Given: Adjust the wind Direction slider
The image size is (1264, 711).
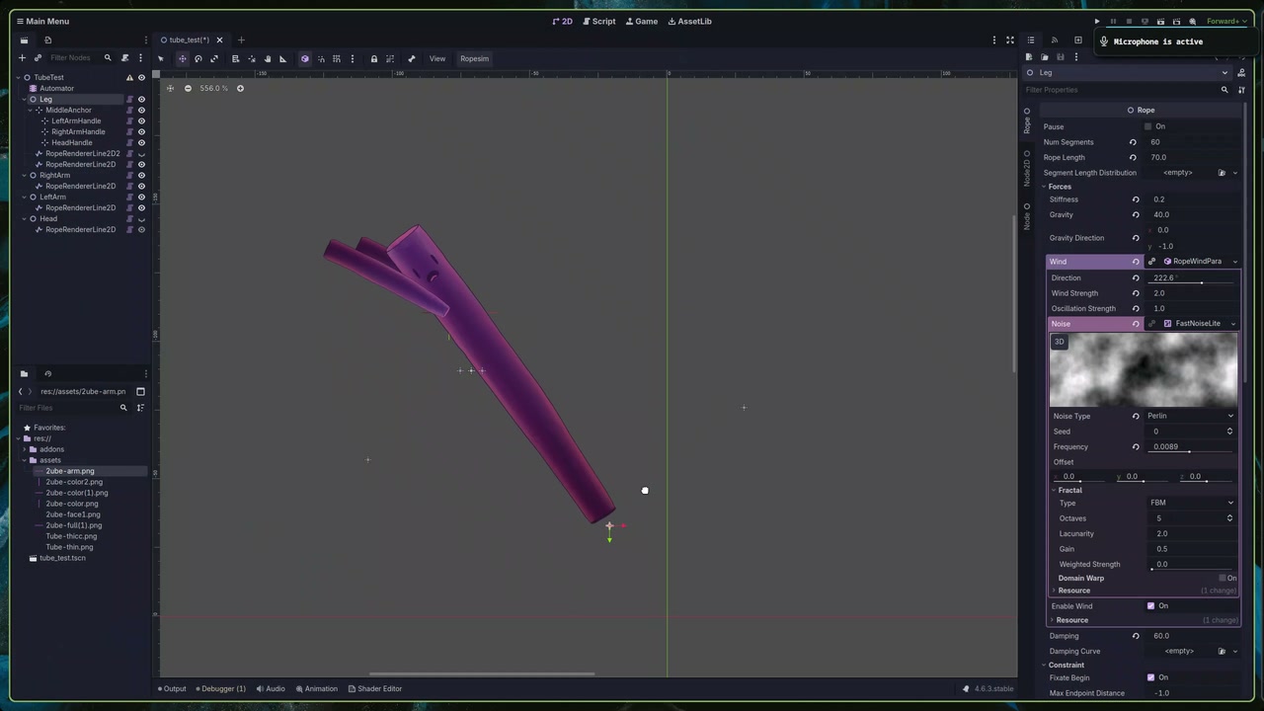Looking at the screenshot, I should tap(1191, 278).
